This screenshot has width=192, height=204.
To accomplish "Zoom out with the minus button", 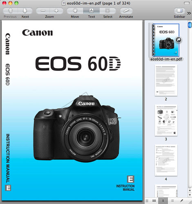I will (43, 11).
